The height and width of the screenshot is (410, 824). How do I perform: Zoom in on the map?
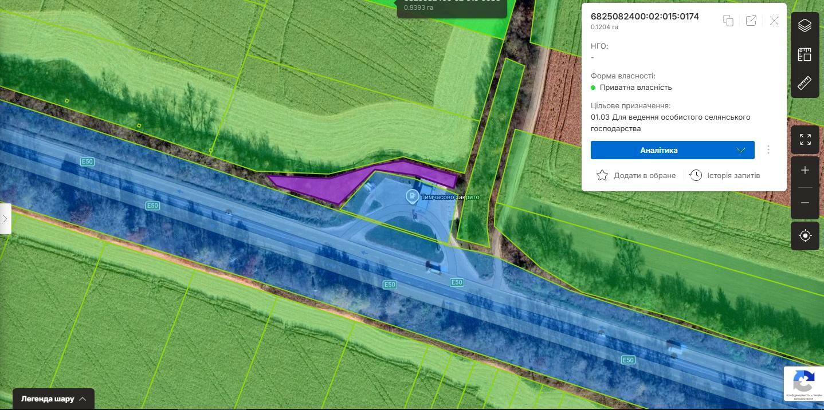805,171
